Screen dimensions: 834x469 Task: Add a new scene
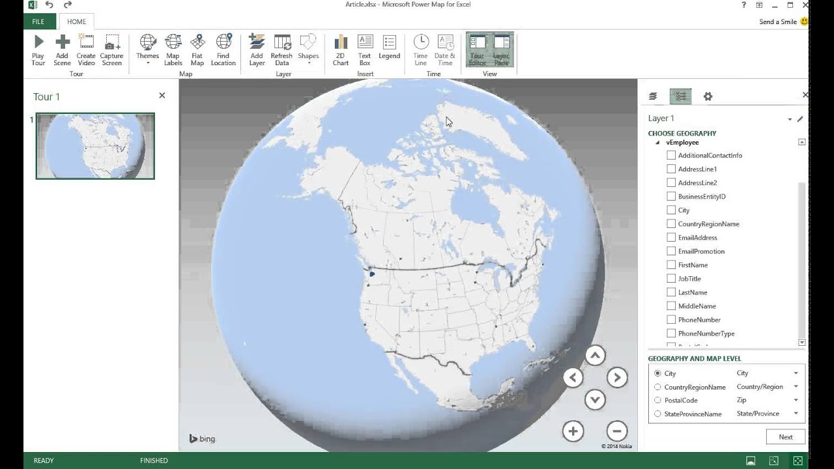point(63,50)
